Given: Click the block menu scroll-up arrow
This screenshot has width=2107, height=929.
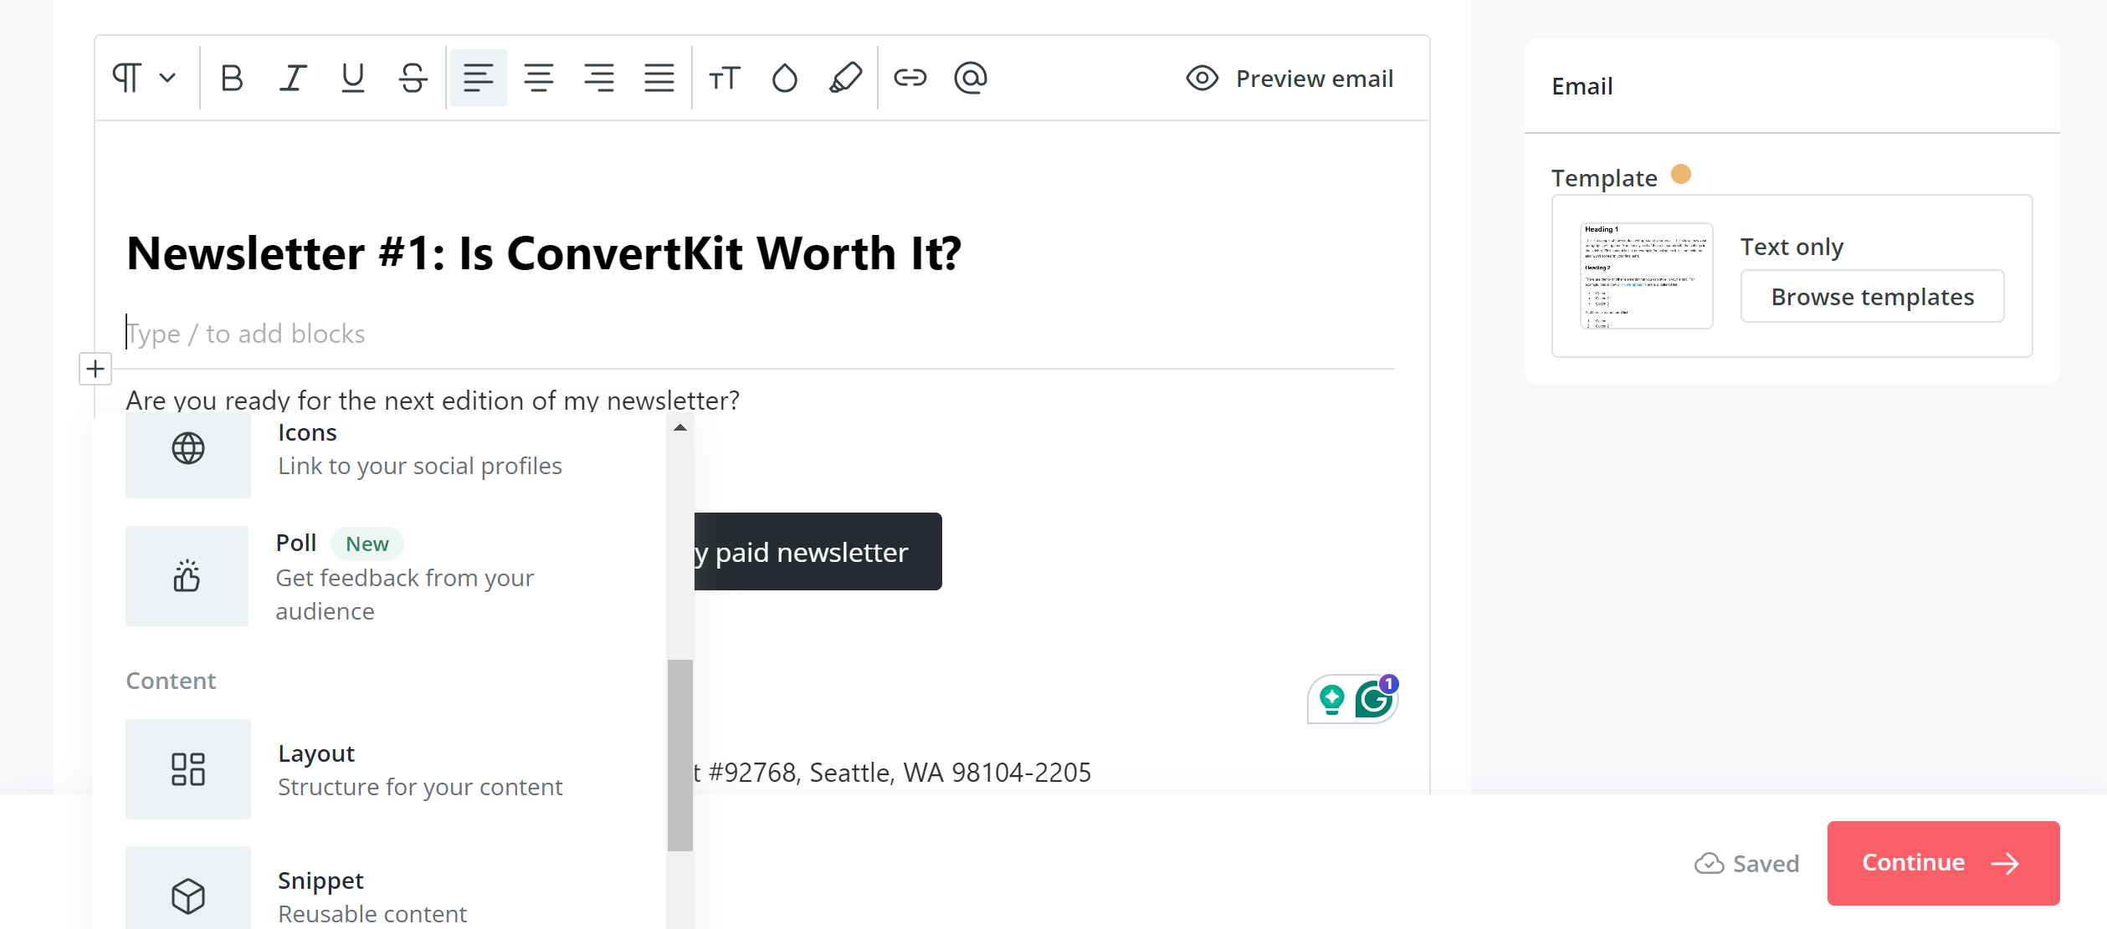Looking at the screenshot, I should pyautogui.click(x=680, y=427).
